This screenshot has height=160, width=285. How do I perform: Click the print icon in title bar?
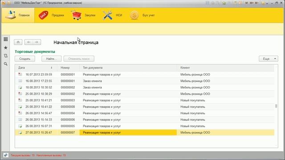pos(213,3)
